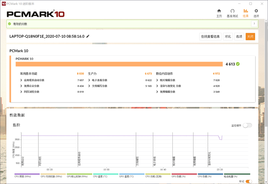The height and width of the screenshot is (184, 268).
Task: Click the pencil icon to rename the result
Action: [x=88, y=36]
